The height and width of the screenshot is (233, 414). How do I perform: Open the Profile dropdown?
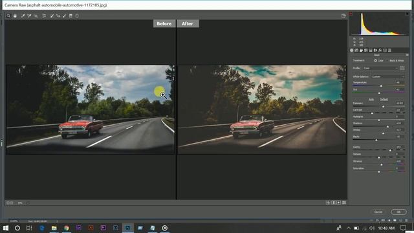[x=380, y=68]
